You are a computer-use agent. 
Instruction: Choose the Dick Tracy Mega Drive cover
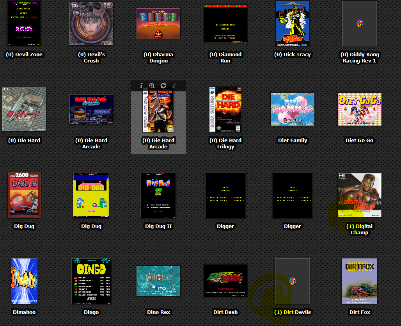(293, 23)
